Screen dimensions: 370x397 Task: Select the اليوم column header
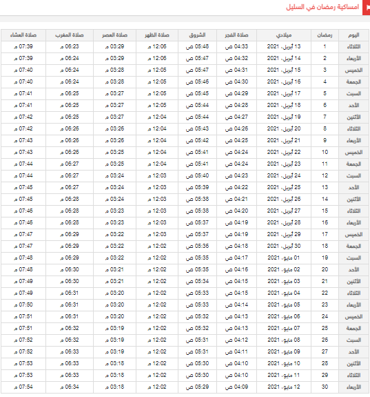353,35
